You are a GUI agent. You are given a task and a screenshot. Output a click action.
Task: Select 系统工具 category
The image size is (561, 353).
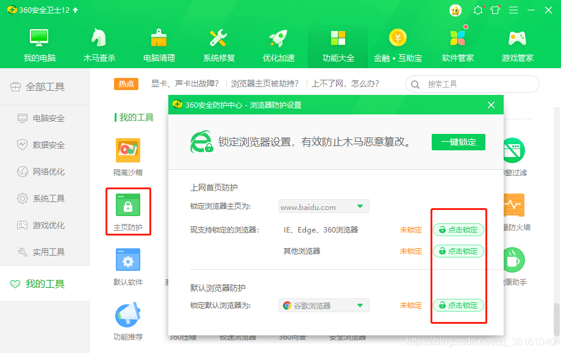point(45,198)
